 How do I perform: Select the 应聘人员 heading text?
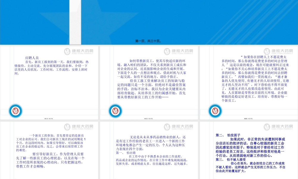click(x=32, y=58)
